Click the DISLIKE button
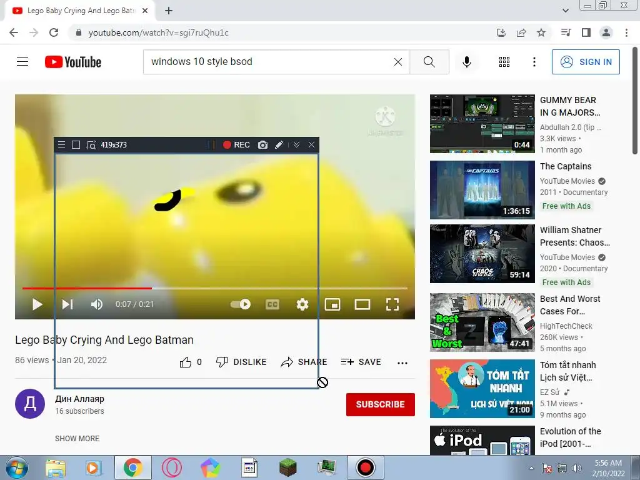The height and width of the screenshot is (480, 640). click(x=241, y=362)
